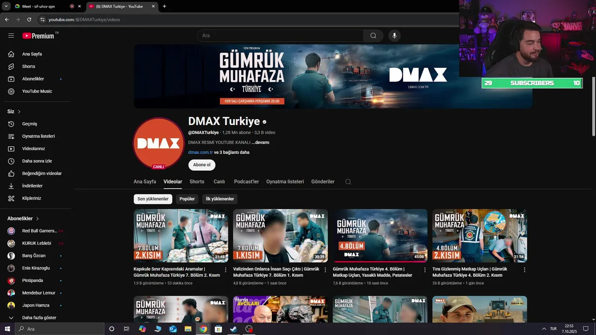Switch to the Oynatma listeleri channel tab
The image size is (596, 335).
click(x=285, y=182)
